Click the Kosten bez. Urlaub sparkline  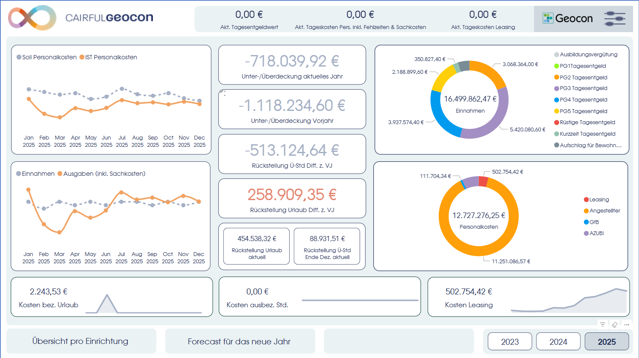pos(143,303)
